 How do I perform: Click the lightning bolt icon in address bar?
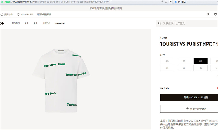(162, 2)
